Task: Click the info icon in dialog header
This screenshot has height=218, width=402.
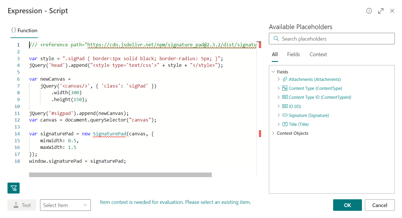Action: [369, 11]
